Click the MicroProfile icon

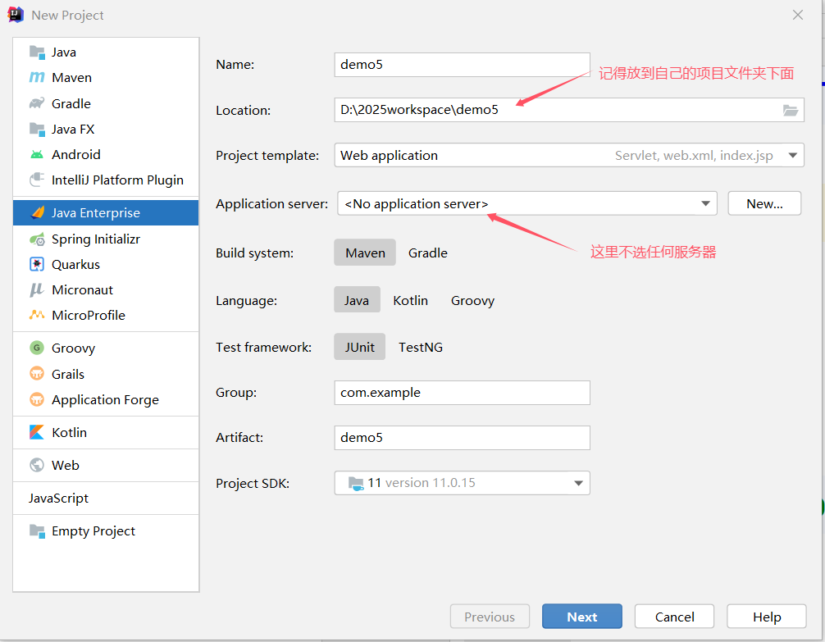(37, 315)
